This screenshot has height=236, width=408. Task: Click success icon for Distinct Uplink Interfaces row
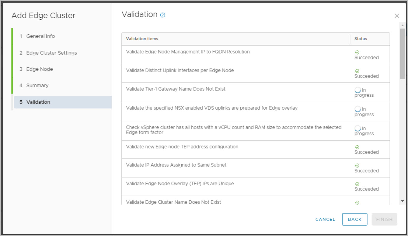pos(357,71)
